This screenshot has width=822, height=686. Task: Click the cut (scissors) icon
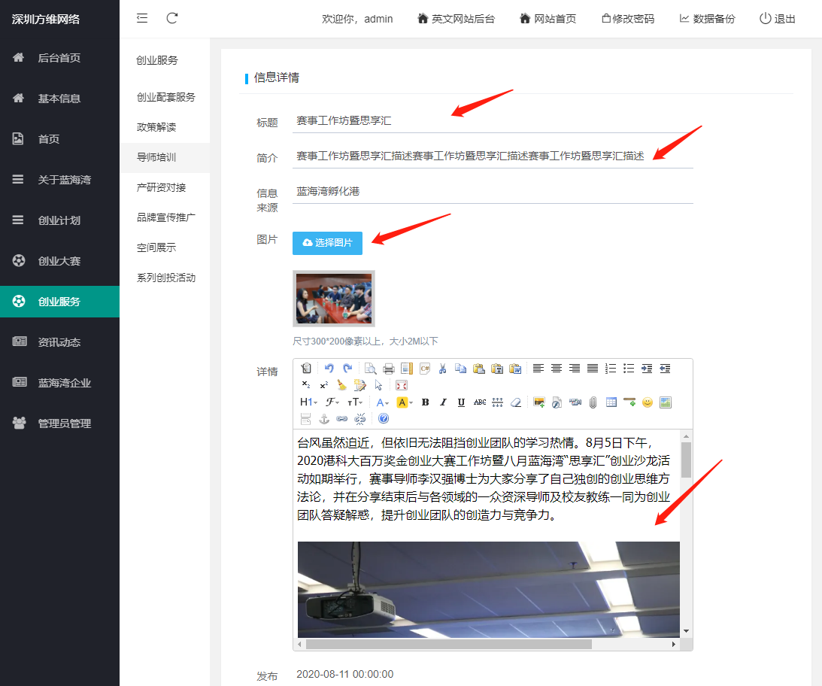click(x=442, y=369)
